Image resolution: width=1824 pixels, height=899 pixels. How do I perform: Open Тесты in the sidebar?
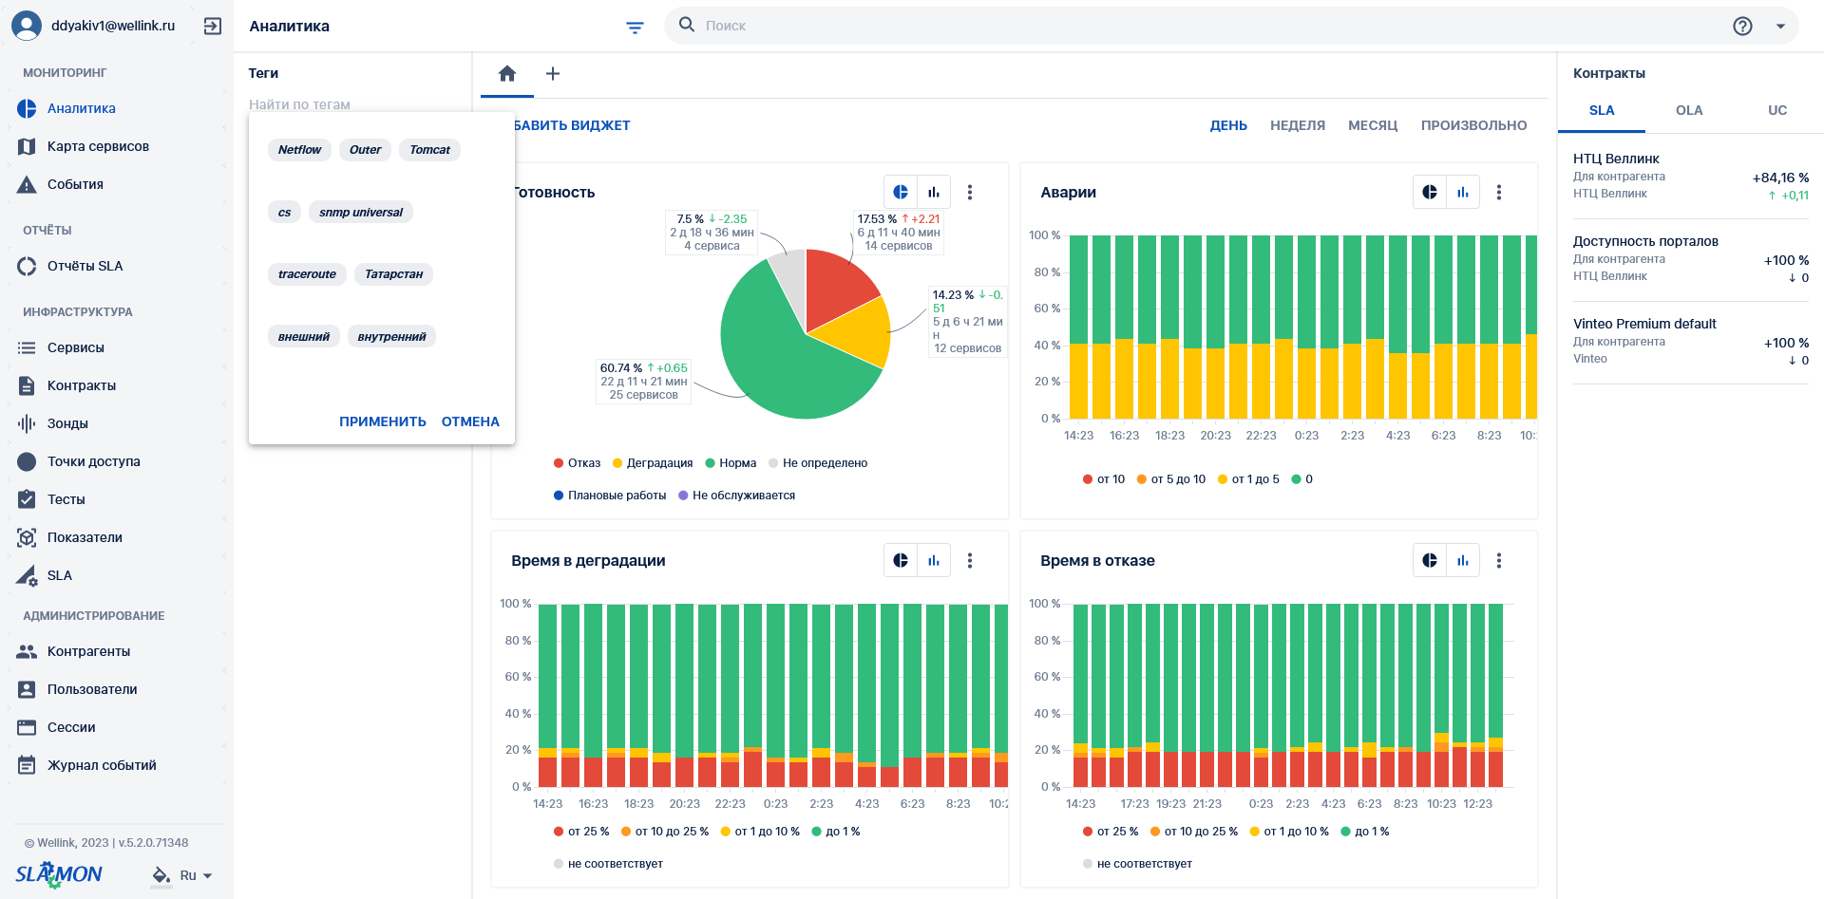(116, 499)
